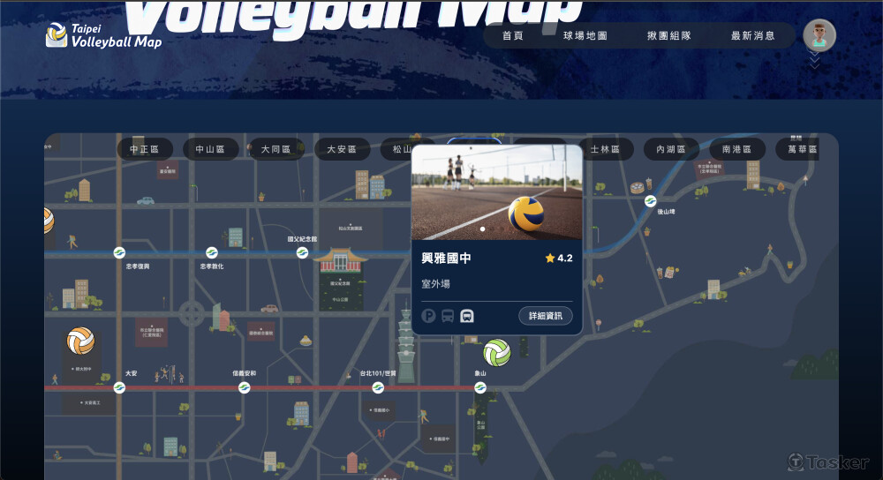Select the green volleyball marker near 象山

click(x=496, y=353)
